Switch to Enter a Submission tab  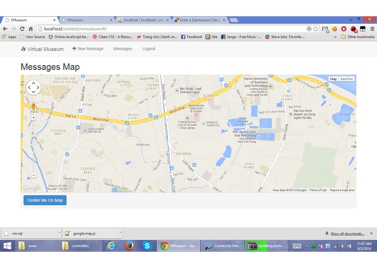(x=200, y=20)
